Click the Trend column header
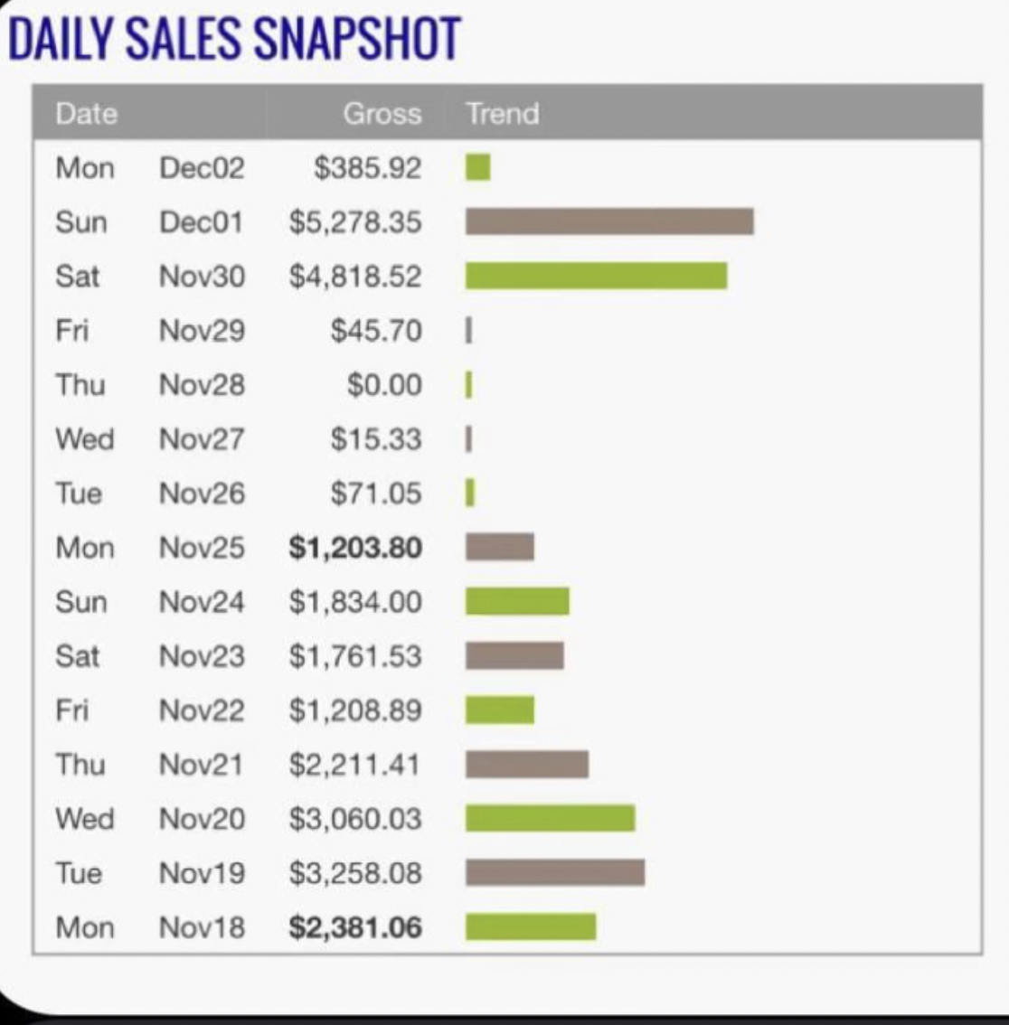The width and height of the screenshot is (1009, 1025). tap(502, 114)
